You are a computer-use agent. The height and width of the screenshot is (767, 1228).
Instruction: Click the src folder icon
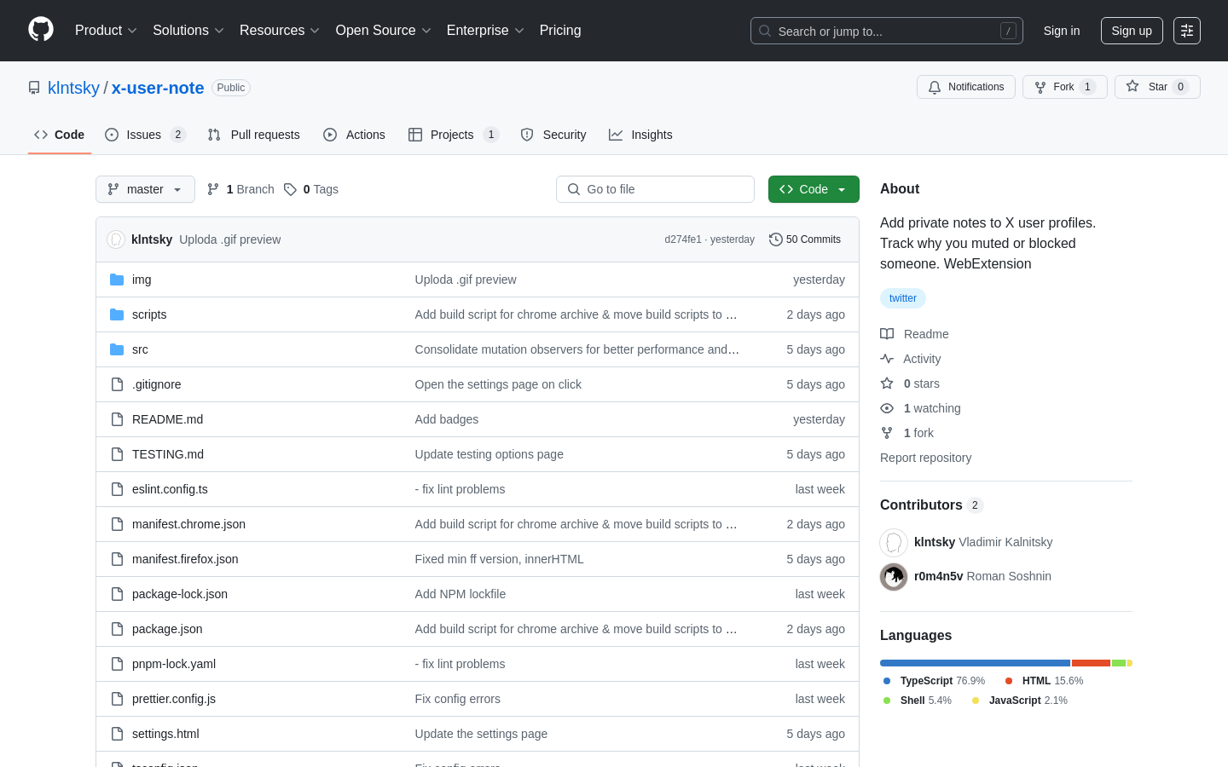117,349
